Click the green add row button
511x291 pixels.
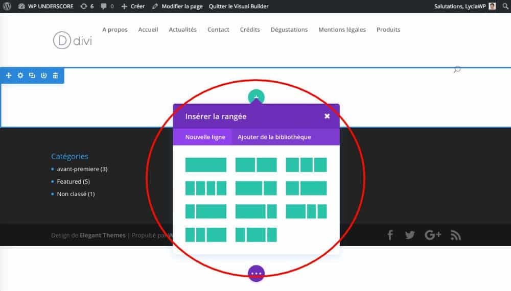256,96
